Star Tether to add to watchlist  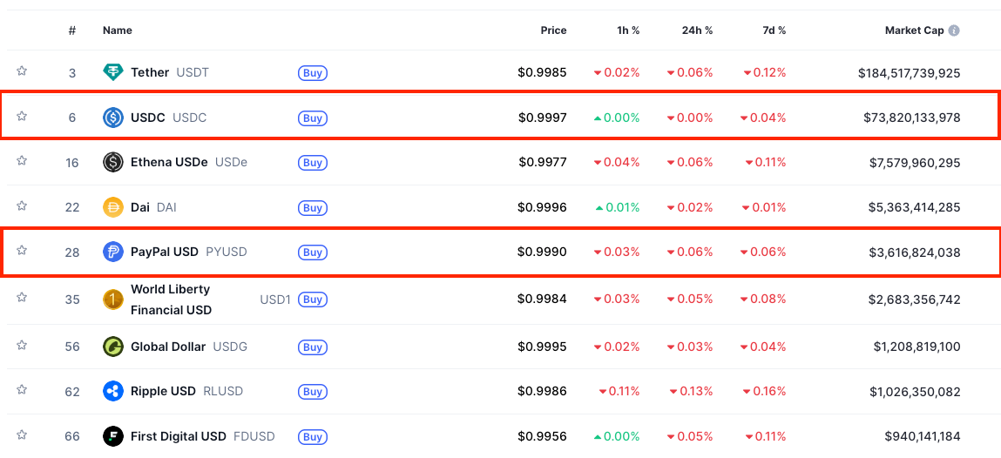click(22, 71)
